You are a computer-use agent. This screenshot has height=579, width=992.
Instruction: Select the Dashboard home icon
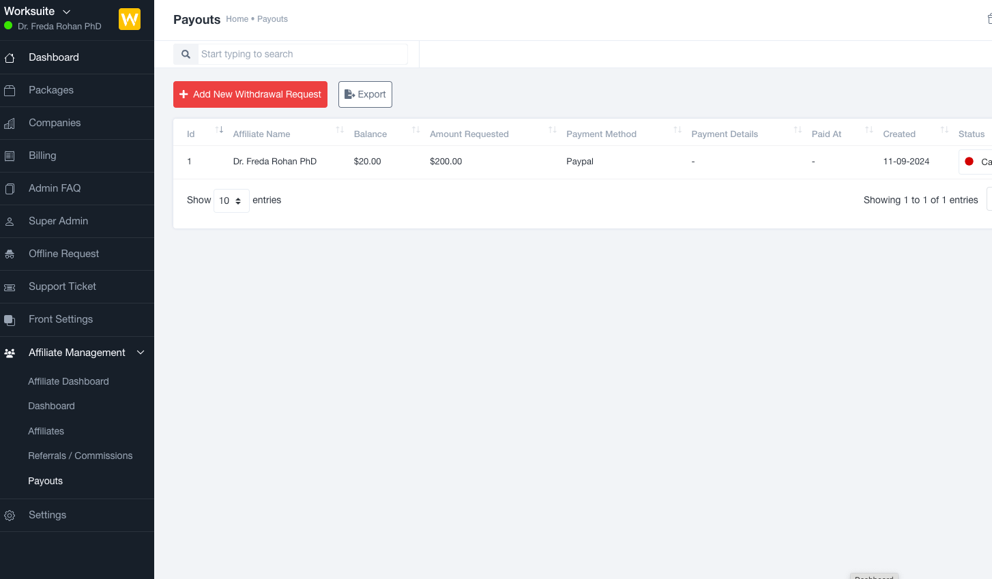click(9, 57)
